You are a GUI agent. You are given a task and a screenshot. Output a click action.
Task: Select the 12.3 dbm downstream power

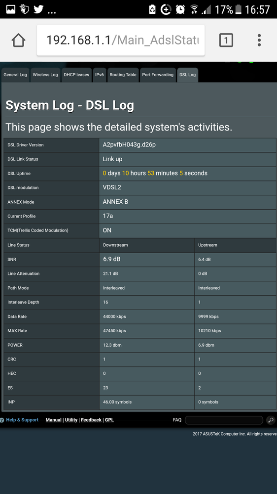(112, 345)
